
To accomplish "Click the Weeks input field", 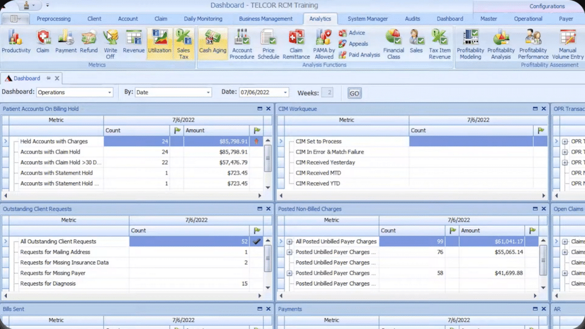I will (327, 93).
